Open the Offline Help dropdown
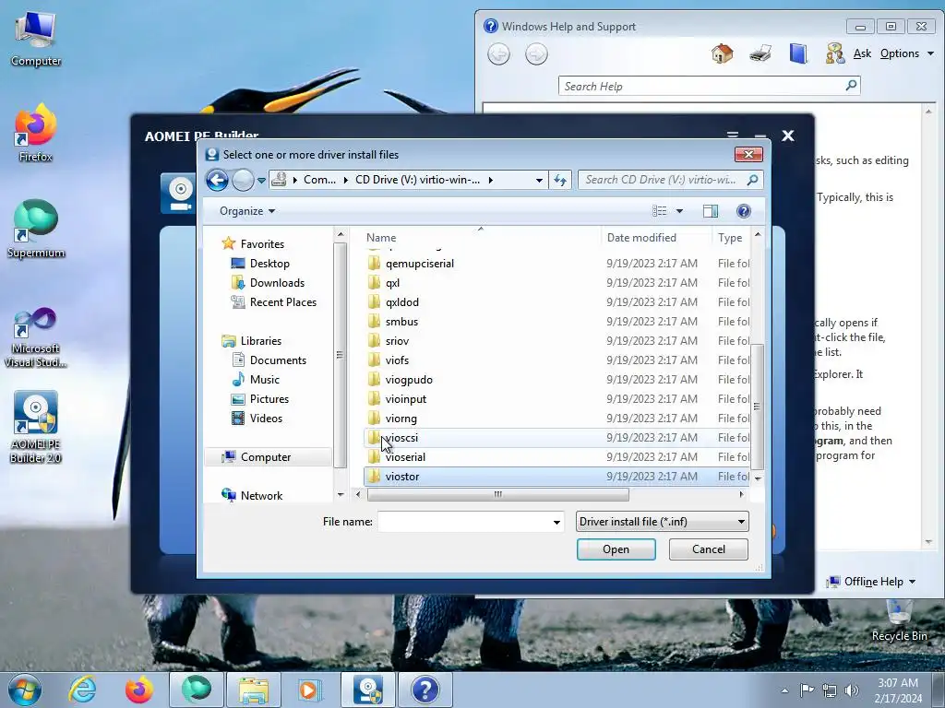Screen dimensions: 945x708 [871, 582]
